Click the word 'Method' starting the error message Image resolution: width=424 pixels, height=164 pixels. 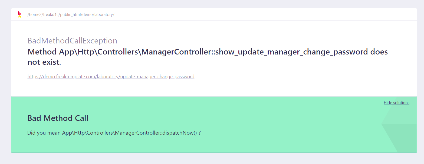coord(42,52)
